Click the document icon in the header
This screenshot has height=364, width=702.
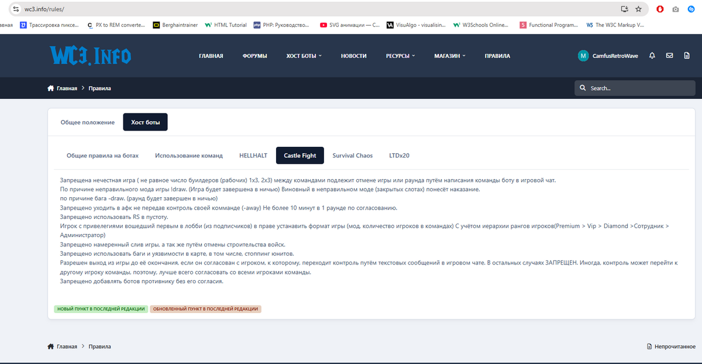687,56
